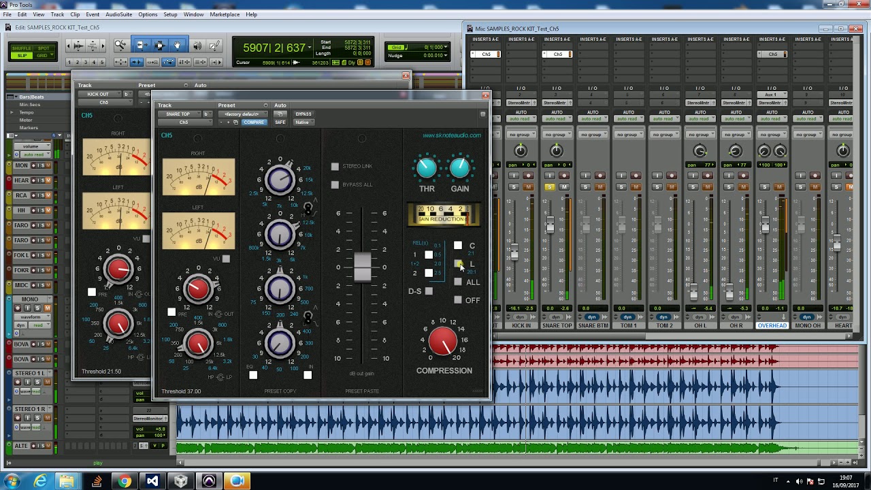Open the Native plugin format dropdown
The width and height of the screenshot is (871, 490).
point(303,122)
